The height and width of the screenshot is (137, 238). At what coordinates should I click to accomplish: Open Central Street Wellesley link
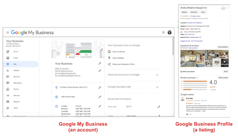tap(195, 23)
